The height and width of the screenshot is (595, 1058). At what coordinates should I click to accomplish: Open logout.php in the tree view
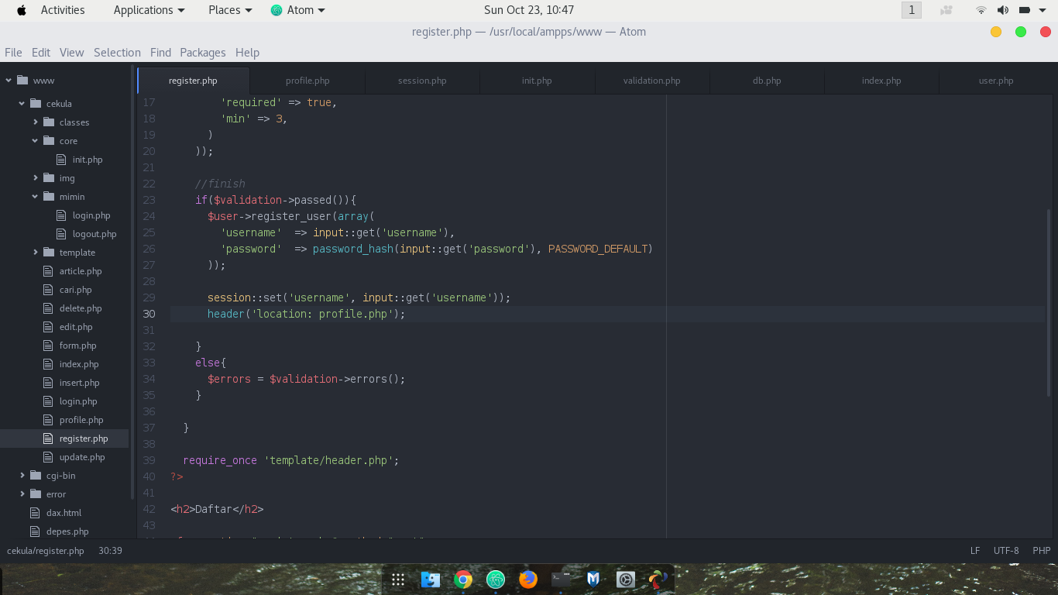94,233
